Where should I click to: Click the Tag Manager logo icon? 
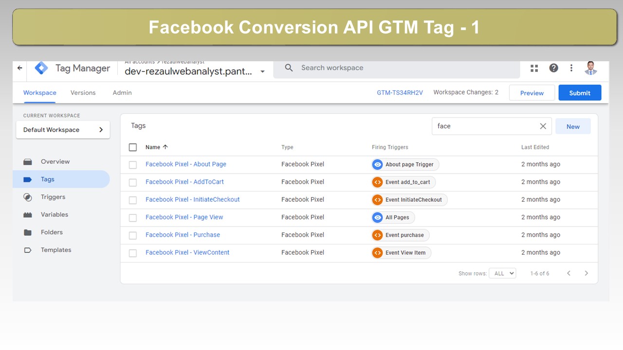(x=41, y=68)
